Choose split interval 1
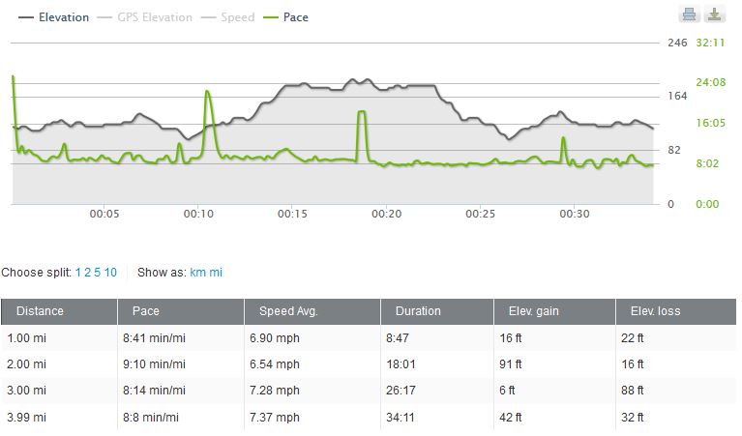The image size is (742, 436). click(x=78, y=273)
